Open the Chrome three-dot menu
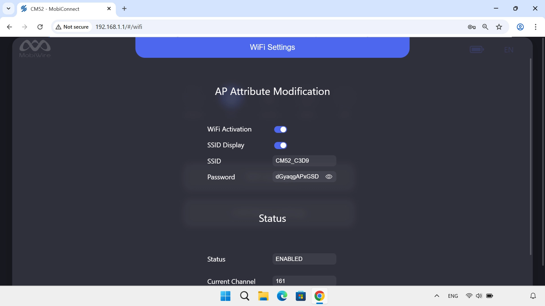The image size is (545, 306). pos(535,27)
